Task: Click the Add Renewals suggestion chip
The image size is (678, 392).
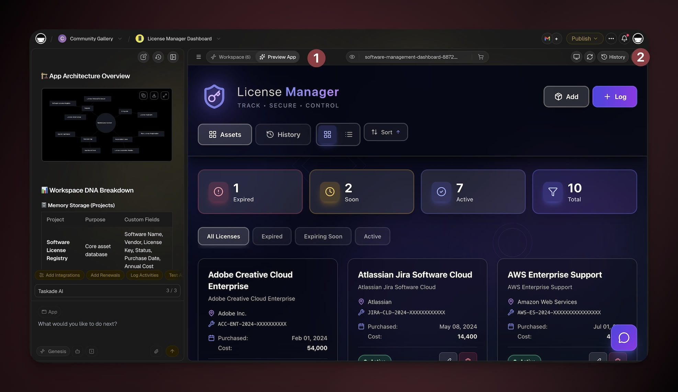Action: 105,275
